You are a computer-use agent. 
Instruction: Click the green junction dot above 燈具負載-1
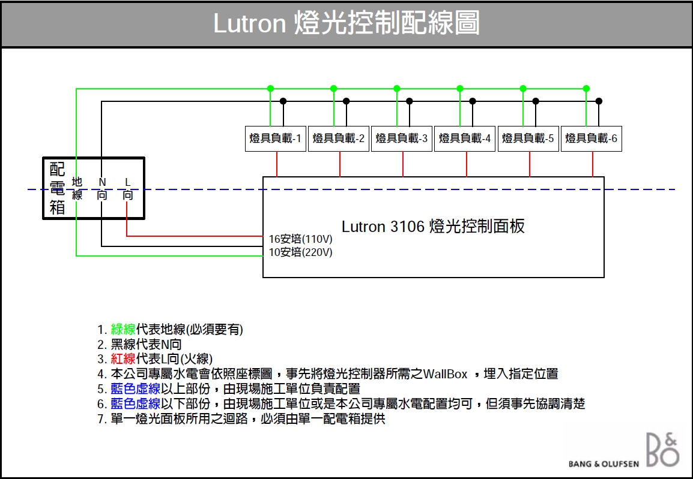pyautogui.click(x=270, y=88)
